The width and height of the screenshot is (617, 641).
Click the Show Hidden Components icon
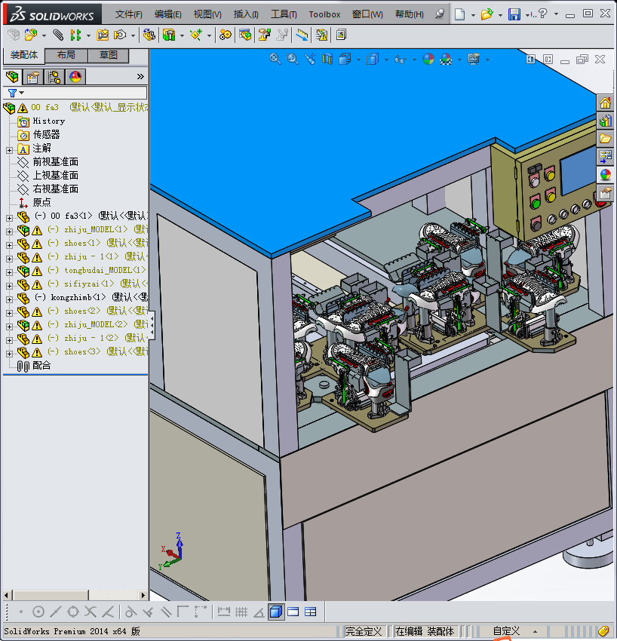pyautogui.click(x=149, y=35)
